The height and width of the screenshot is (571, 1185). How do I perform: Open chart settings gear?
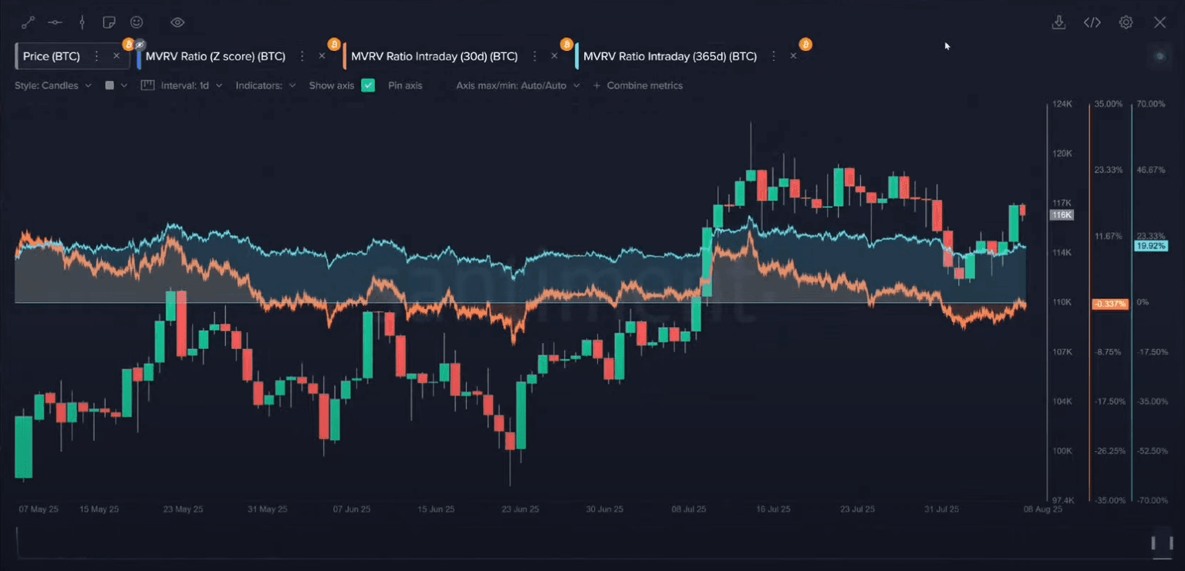click(1126, 22)
